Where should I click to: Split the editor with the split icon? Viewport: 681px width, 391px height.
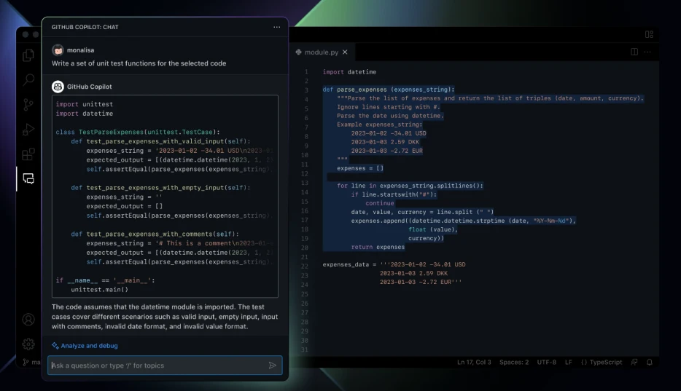click(634, 52)
